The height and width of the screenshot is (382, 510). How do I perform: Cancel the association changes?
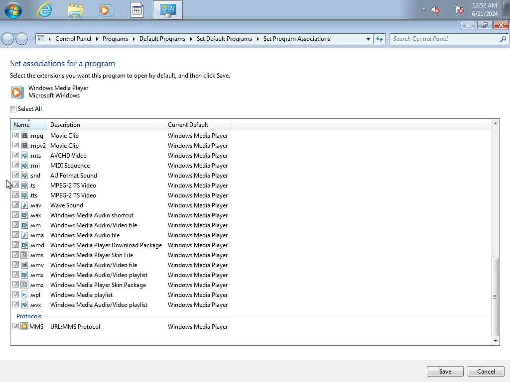click(486, 371)
